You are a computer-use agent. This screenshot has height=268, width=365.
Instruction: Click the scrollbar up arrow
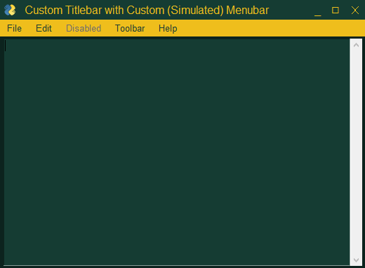(x=356, y=45)
